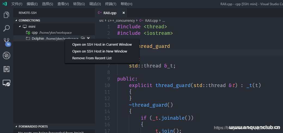283x133 pixels.
Task: Collapse the mini host tree node
Action: 20,27
